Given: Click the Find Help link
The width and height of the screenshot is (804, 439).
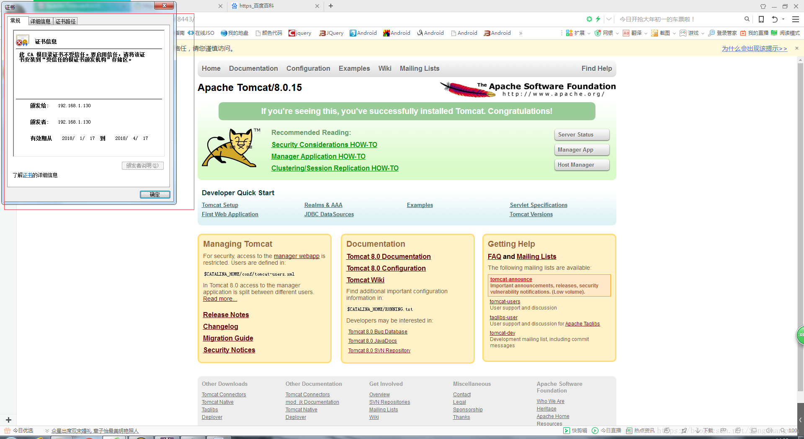Looking at the screenshot, I should coord(597,68).
